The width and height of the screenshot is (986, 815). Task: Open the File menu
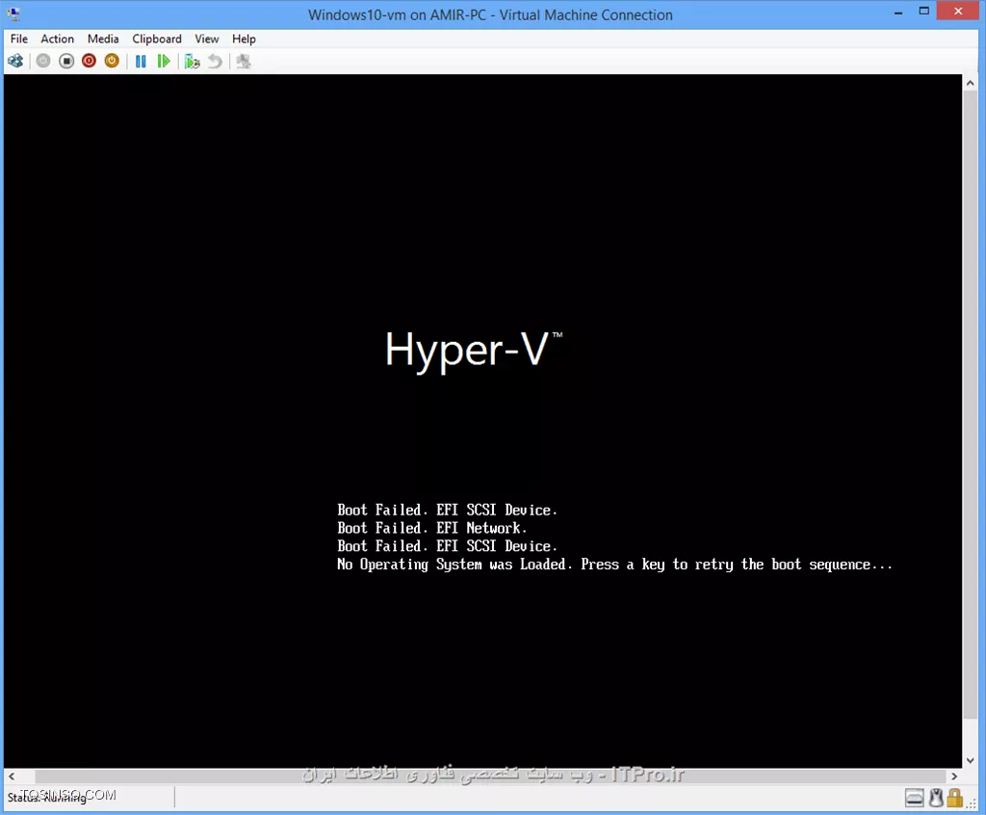(x=19, y=39)
